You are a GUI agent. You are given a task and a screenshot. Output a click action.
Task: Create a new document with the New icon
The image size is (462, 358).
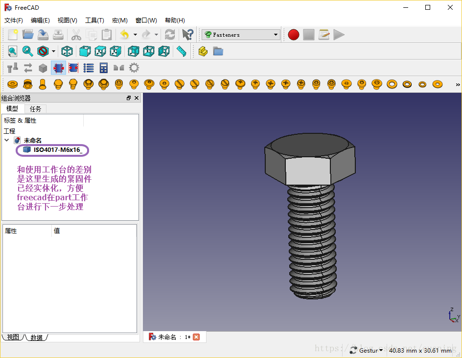tap(13, 35)
